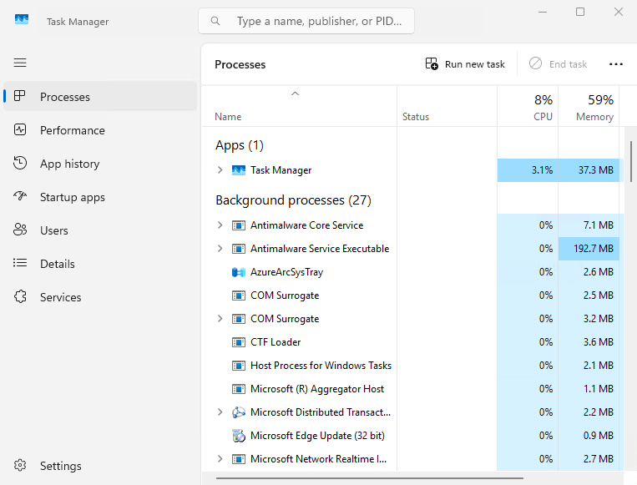The image size is (637, 485).
Task: Click the Task Manager app icon in title bar
Action: pyautogui.click(x=22, y=19)
